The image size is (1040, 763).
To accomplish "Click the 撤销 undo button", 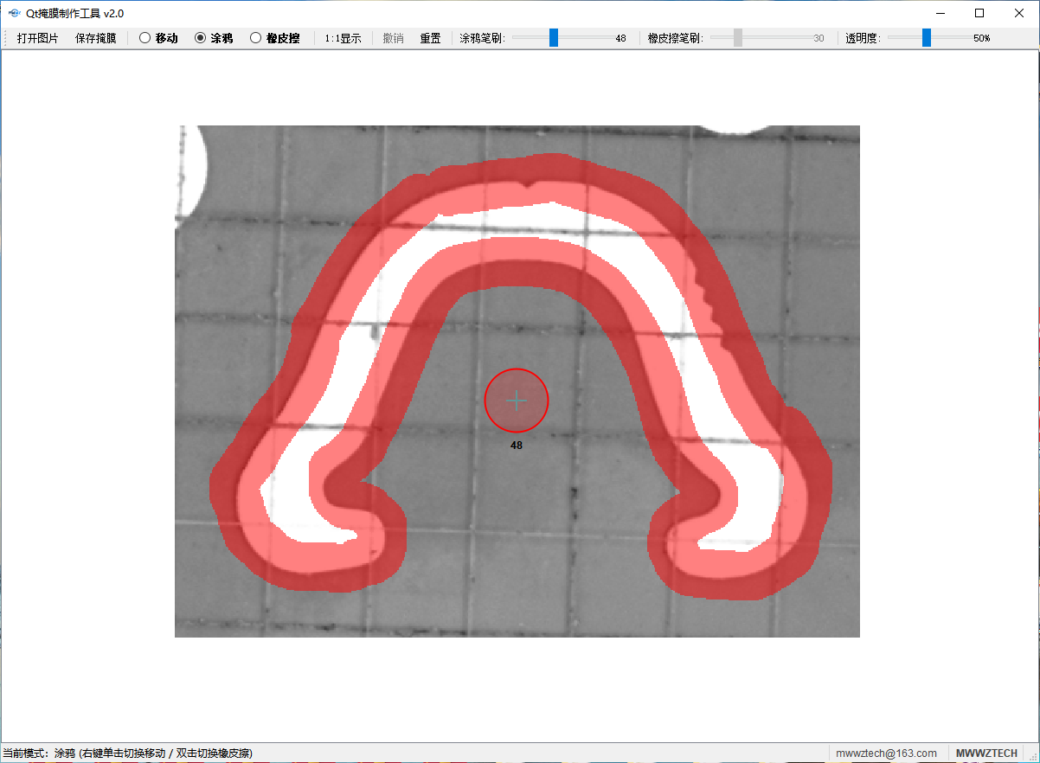I will (393, 38).
